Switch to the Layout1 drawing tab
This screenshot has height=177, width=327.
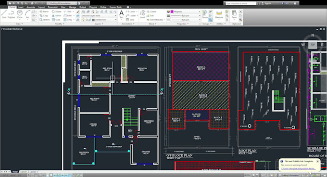(24, 172)
